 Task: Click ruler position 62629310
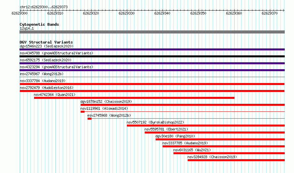coord(55,13)
